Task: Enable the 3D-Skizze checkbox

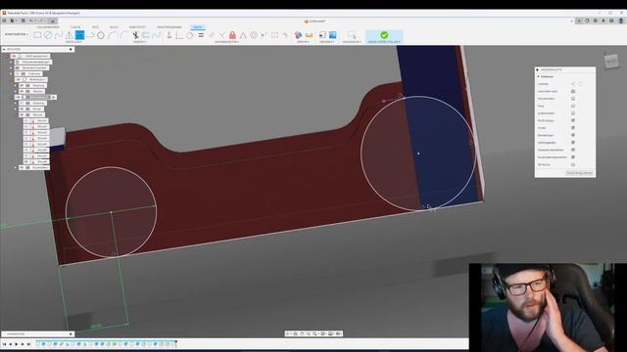Action: pyautogui.click(x=573, y=164)
